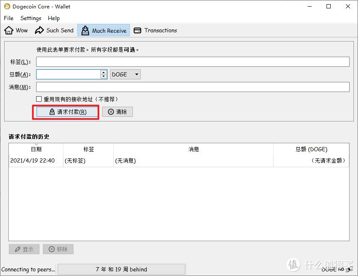Switch to the Such Send tab
The image size is (358, 276).
click(54, 30)
